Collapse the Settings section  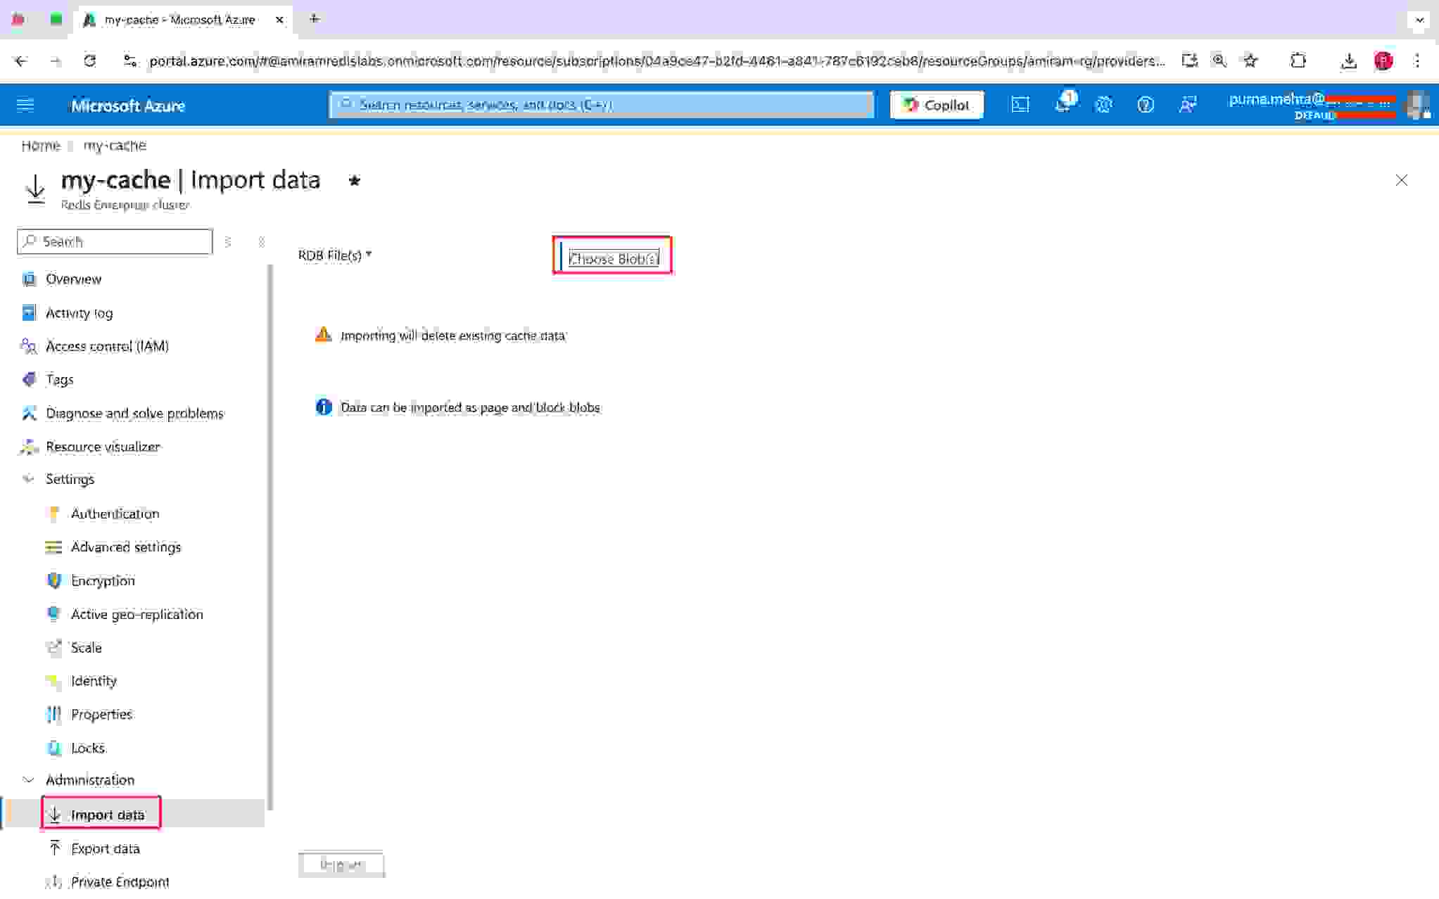click(28, 479)
